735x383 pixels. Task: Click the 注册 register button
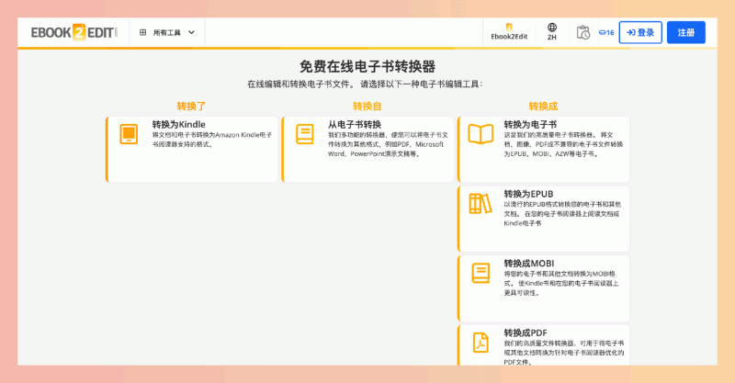[686, 32]
